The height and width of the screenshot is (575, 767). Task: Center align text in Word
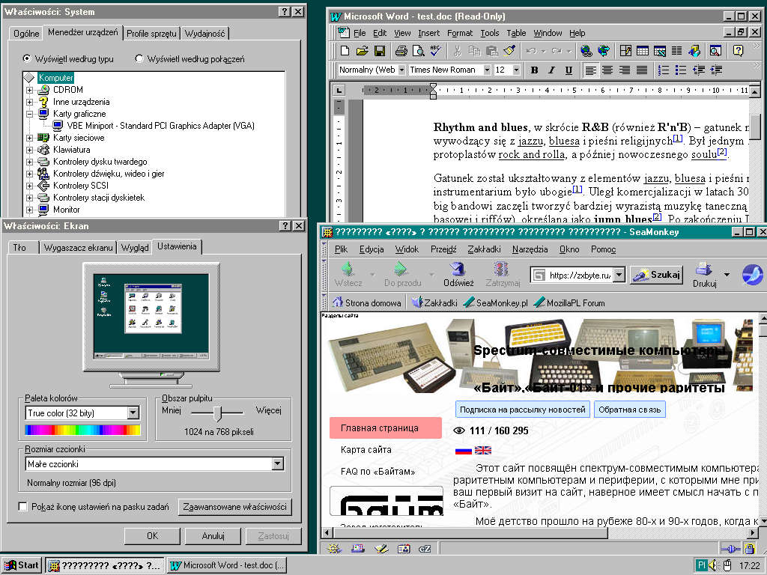click(x=607, y=70)
